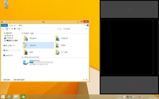Image resolution: width=159 pixels, height=99 pixels.
Task: Launch Internet Explorer from taskbar
Action: click(9, 97)
